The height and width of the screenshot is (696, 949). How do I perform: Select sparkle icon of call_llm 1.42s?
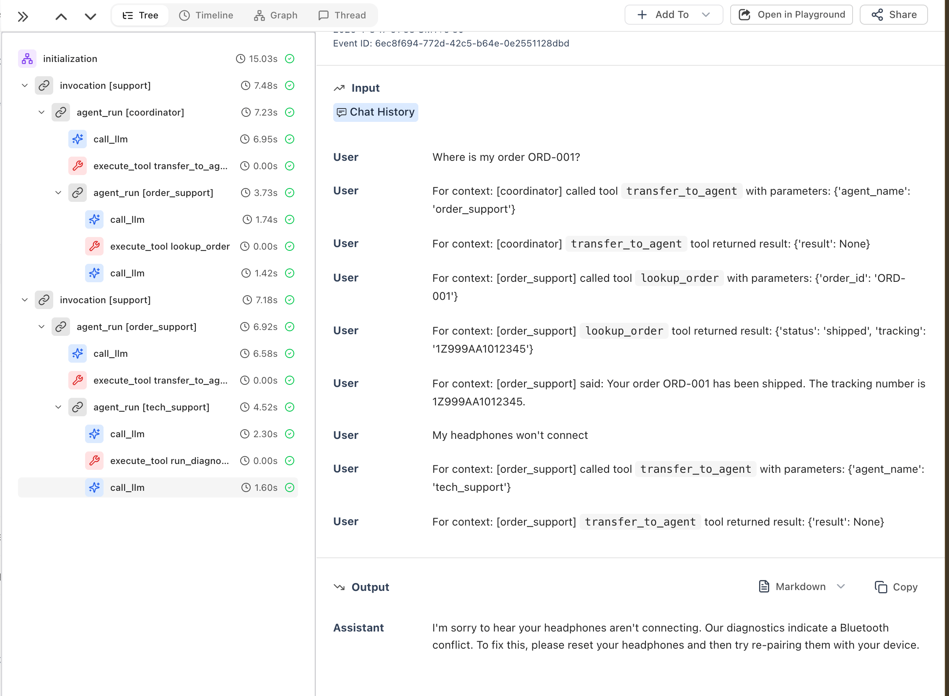point(94,273)
